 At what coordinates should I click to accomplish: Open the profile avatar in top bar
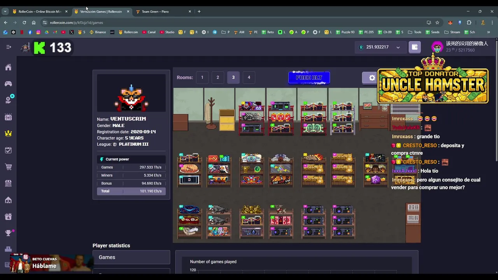point(437,47)
